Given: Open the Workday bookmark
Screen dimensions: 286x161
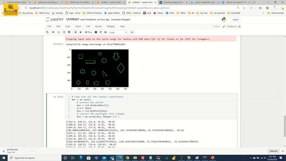Looking at the screenshot, I should pos(57,13).
